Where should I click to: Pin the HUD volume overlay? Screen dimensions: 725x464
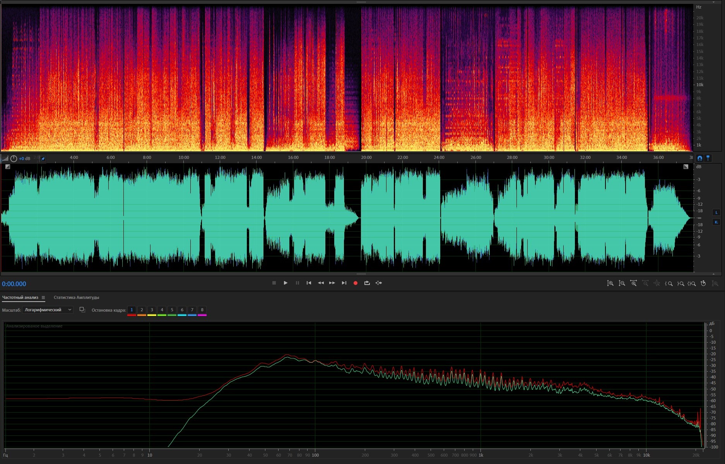pos(43,159)
